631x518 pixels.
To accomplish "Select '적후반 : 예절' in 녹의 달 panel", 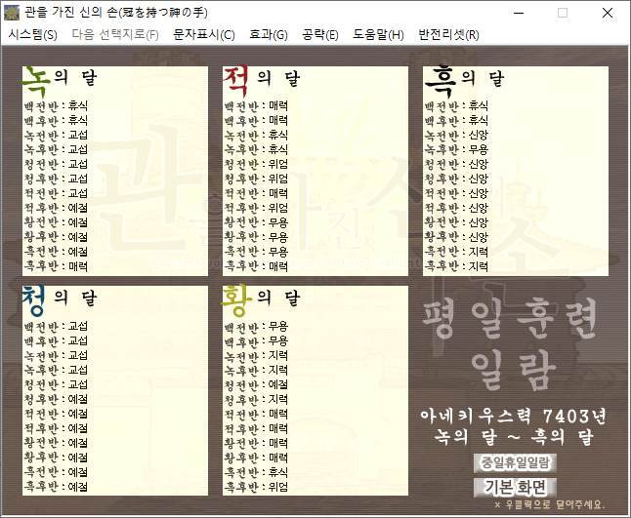I will (x=56, y=208).
